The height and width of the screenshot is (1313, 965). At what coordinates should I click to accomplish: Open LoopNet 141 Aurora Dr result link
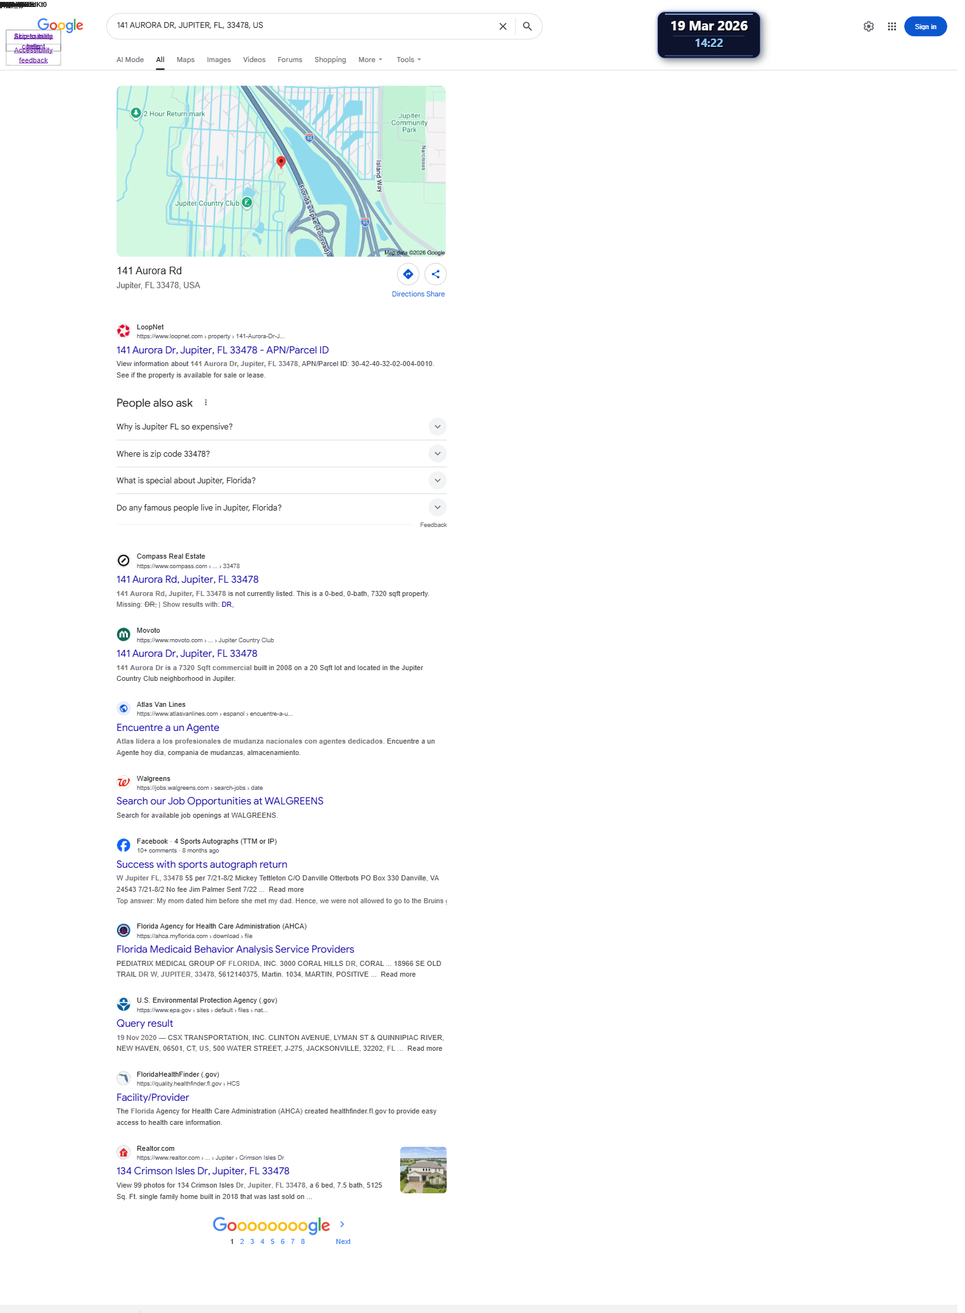pos(222,350)
